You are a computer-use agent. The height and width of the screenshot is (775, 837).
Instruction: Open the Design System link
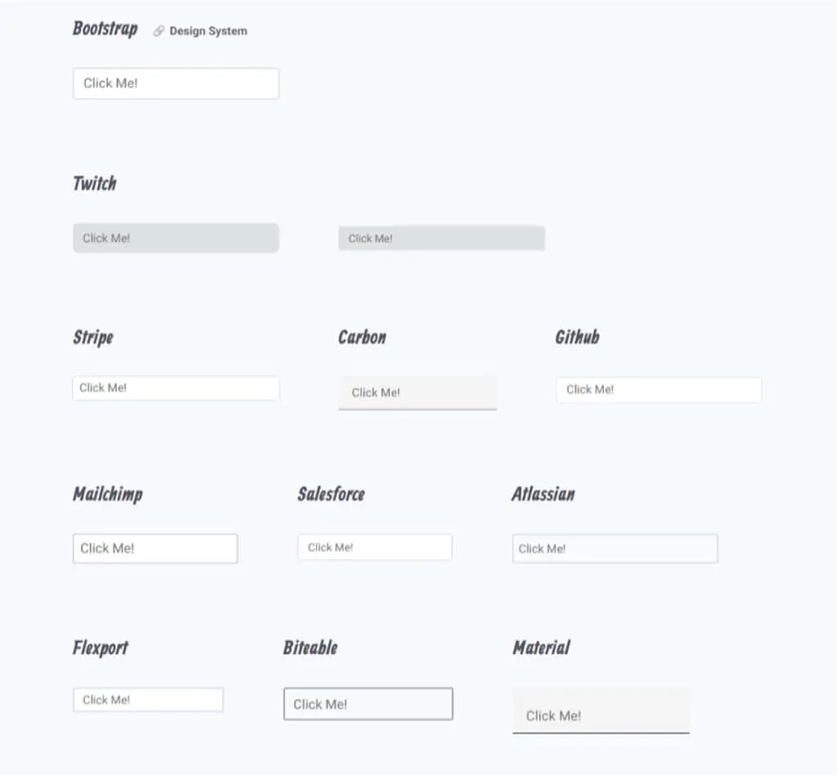[x=208, y=31]
